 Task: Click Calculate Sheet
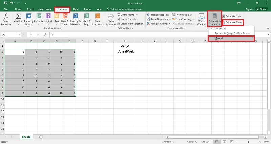(x=232, y=22)
